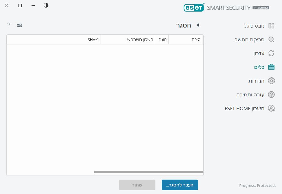The width and height of the screenshot is (282, 194).
Task: Select the כלים briefcase icon
Action: click(271, 67)
